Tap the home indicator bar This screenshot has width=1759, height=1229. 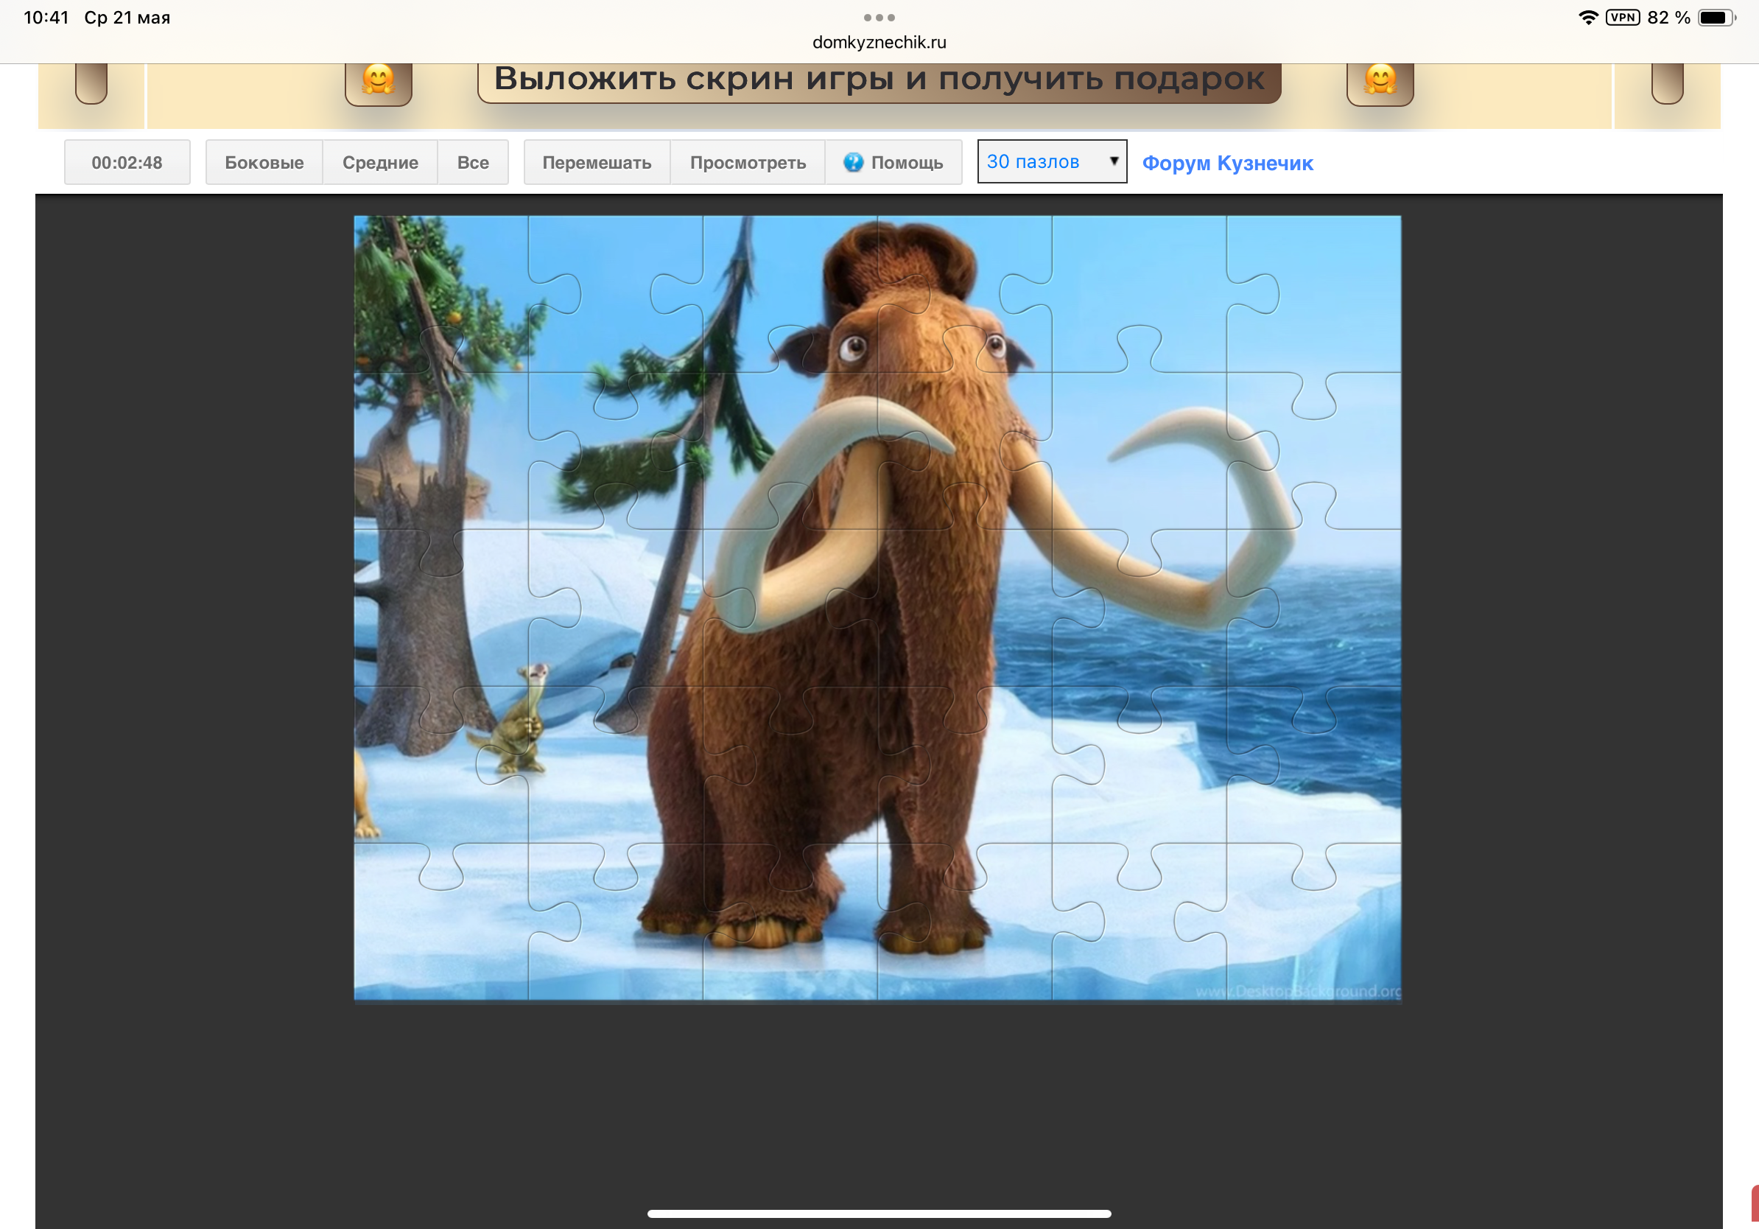coord(879,1214)
